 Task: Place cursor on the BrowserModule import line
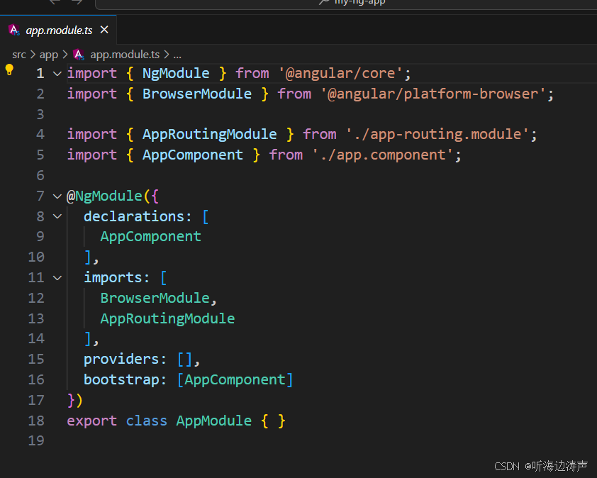(x=199, y=93)
